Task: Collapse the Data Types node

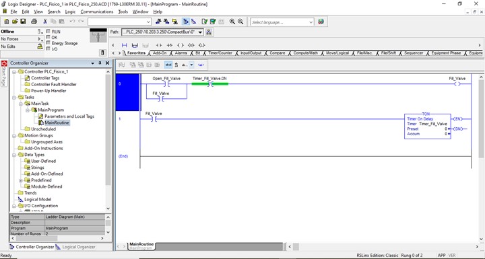Action: (14, 155)
